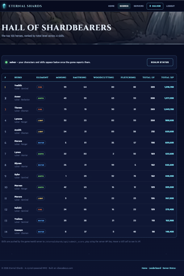The width and height of the screenshot is (184, 276).
Task: Select hero name Yvelith
Action: tap(18, 85)
